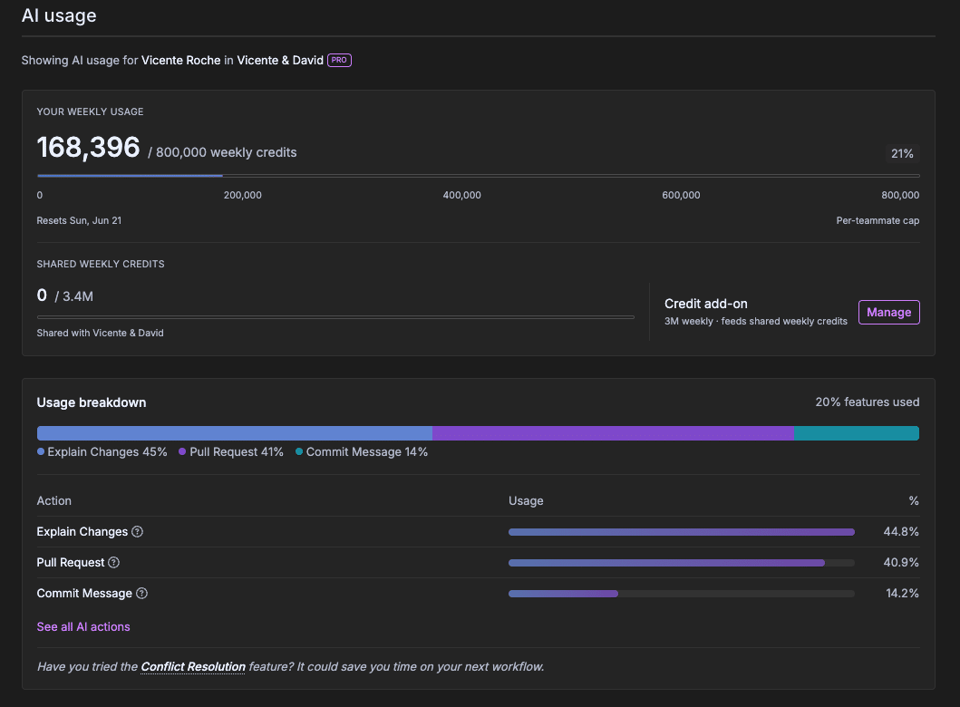Click the purple Pull Request segment of breakdown bar
960x707 pixels.
point(613,433)
